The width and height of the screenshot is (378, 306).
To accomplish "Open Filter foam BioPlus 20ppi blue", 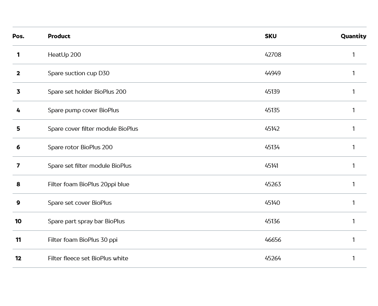I will 89,184.
